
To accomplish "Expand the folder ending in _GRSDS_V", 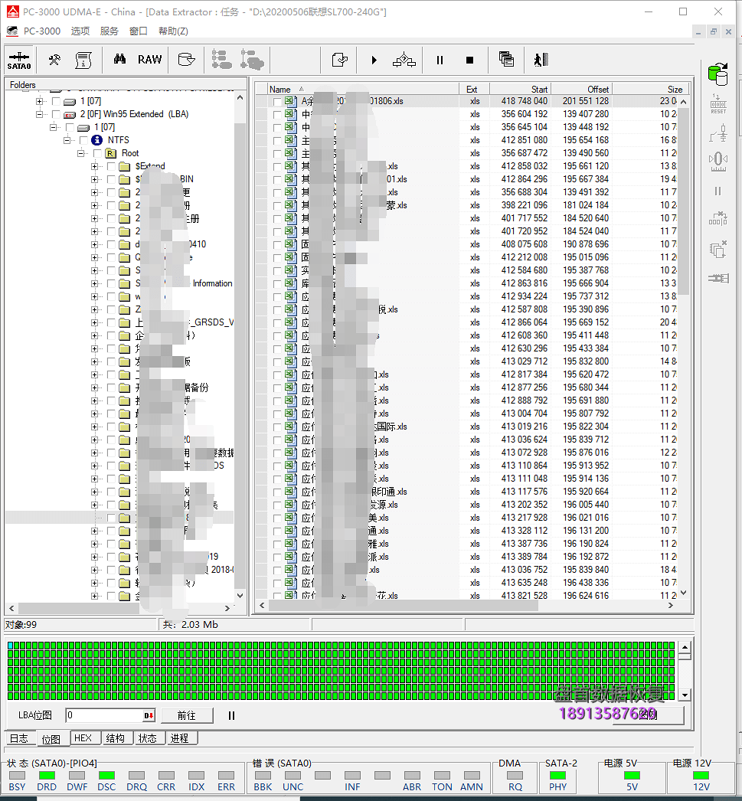I will pyautogui.click(x=94, y=323).
